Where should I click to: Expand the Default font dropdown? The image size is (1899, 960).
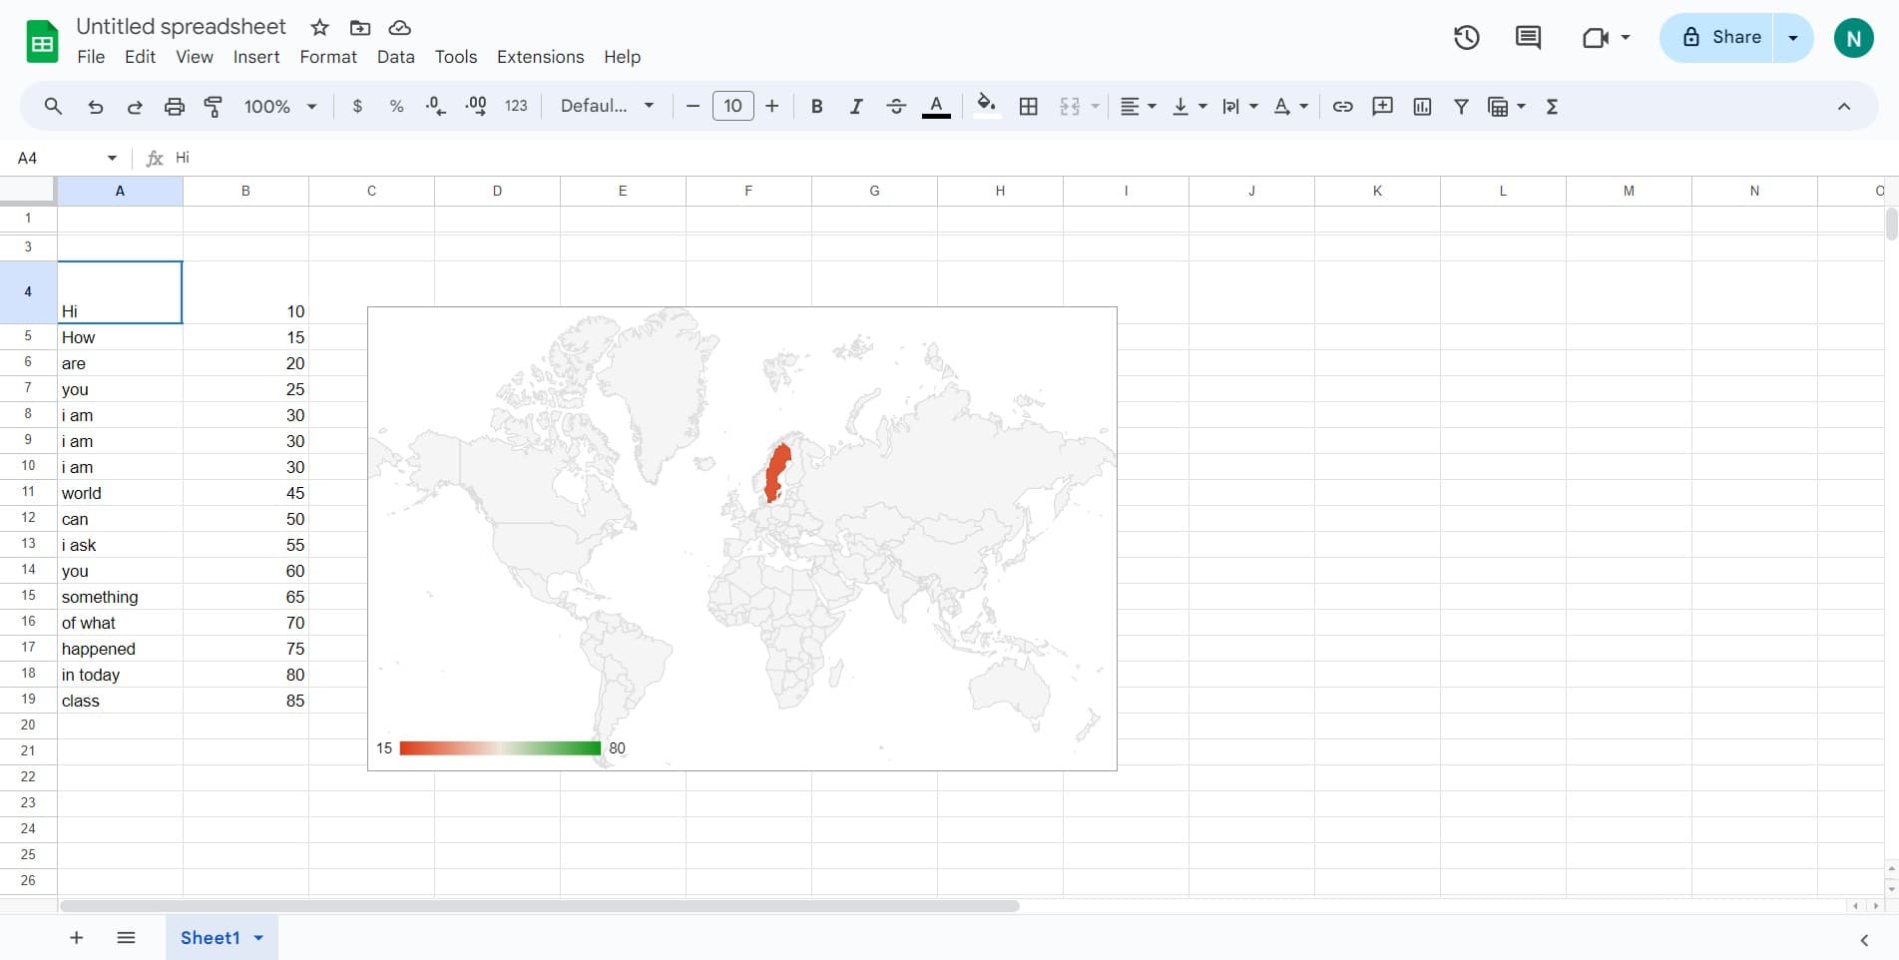coord(607,107)
